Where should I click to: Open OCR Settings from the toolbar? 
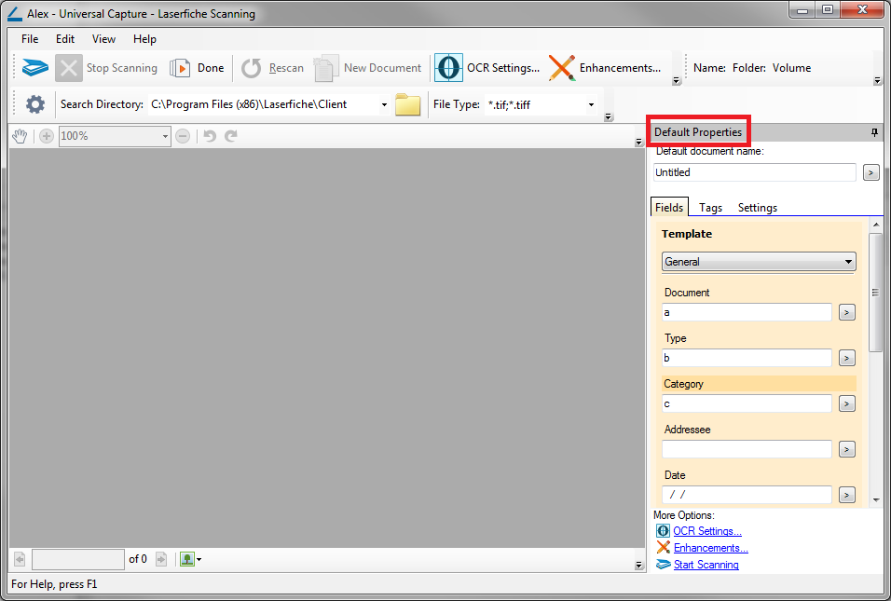(487, 68)
